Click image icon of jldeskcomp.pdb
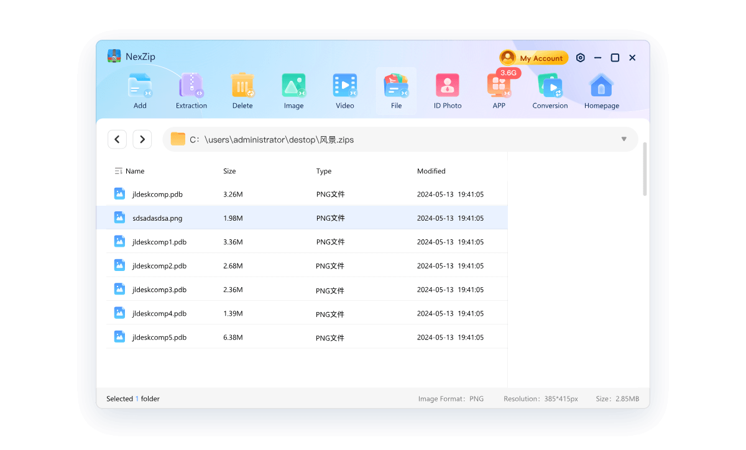746x450 pixels. (119, 194)
